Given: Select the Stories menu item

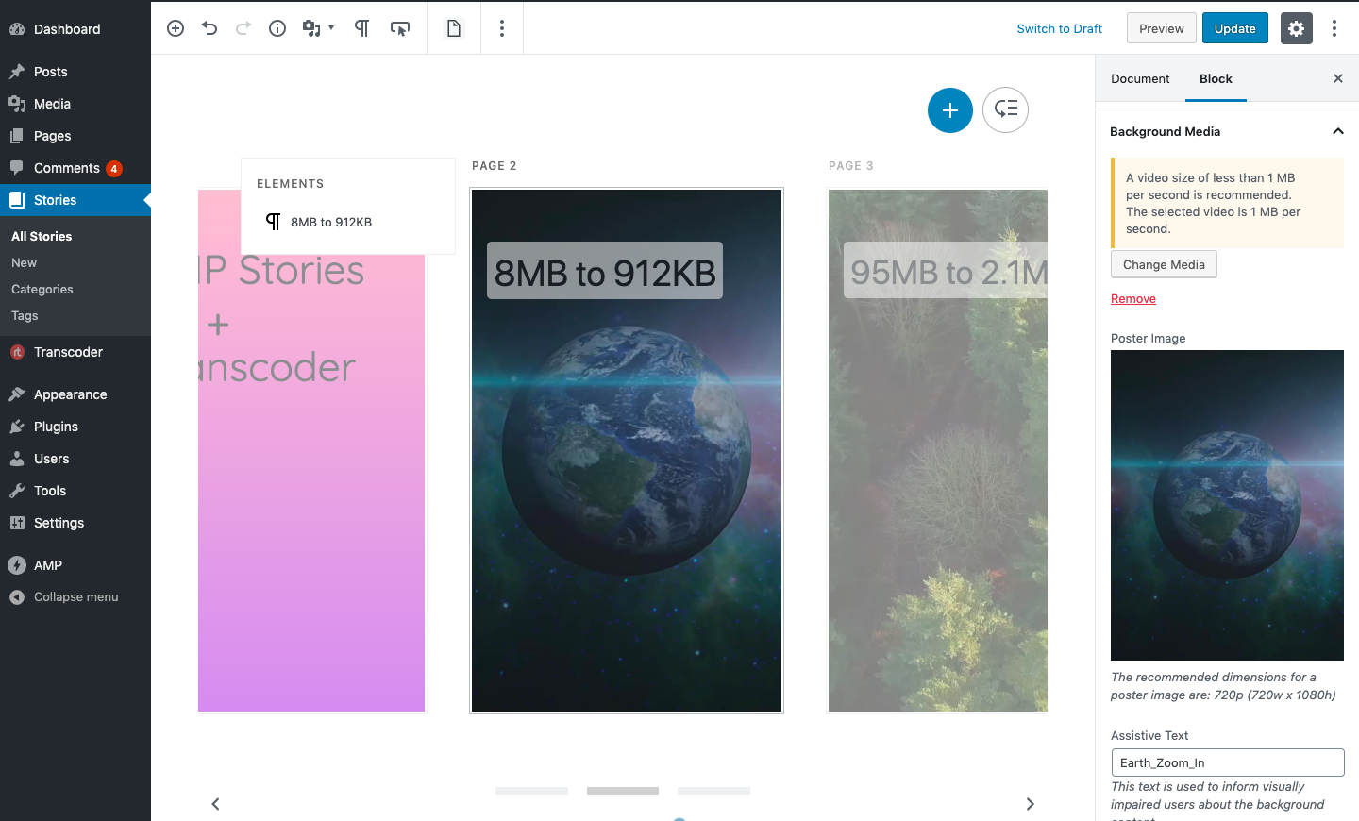Looking at the screenshot, I should (x=75, y=200).
